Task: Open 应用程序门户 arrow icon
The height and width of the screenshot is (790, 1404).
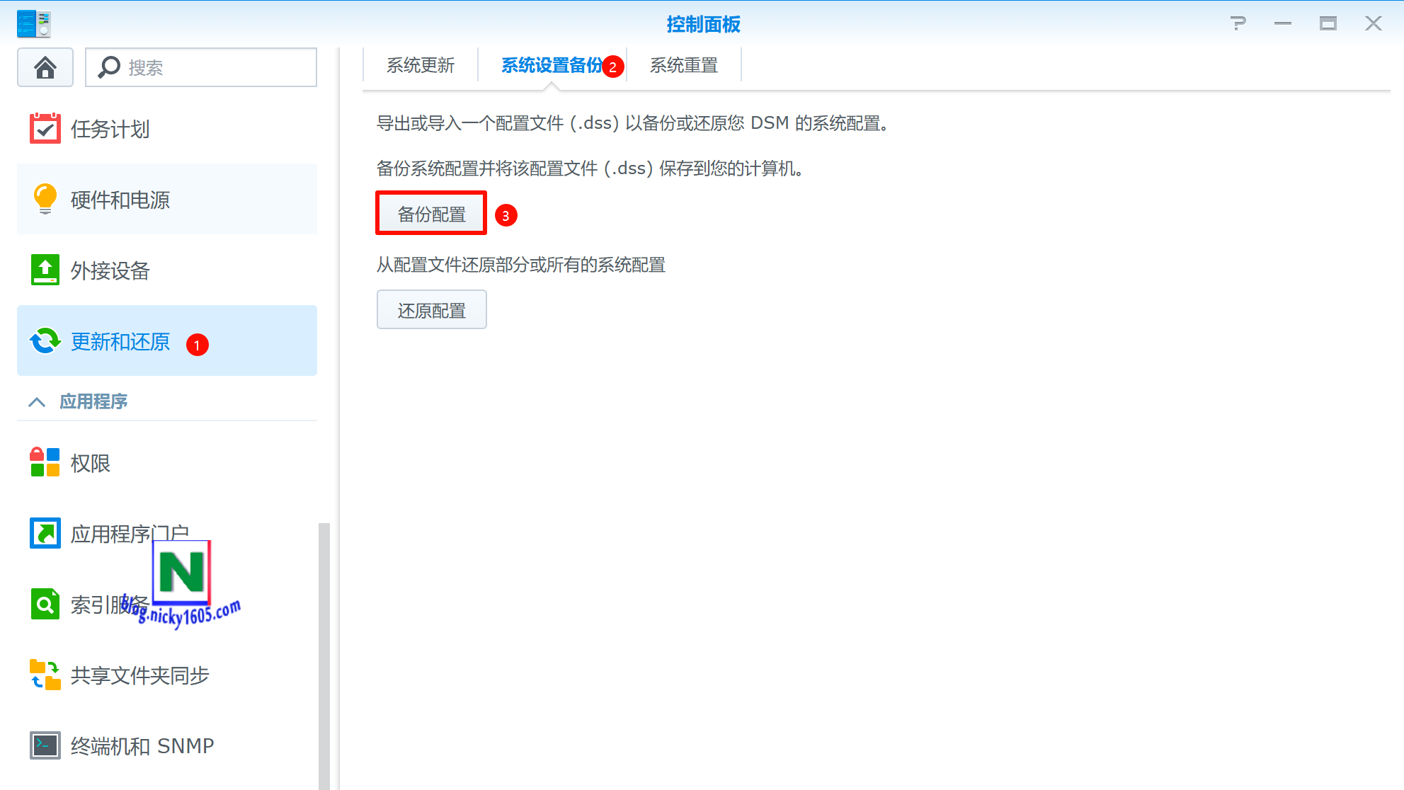Action: tap(45, 533)
